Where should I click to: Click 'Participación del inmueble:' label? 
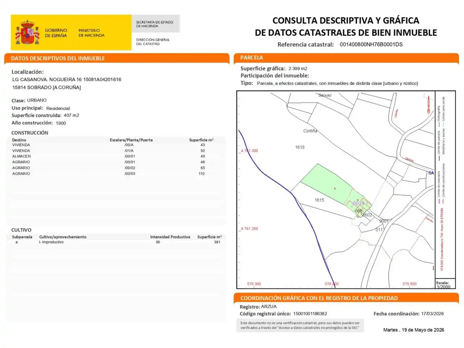pyautogui.click(x=275, y=76)
